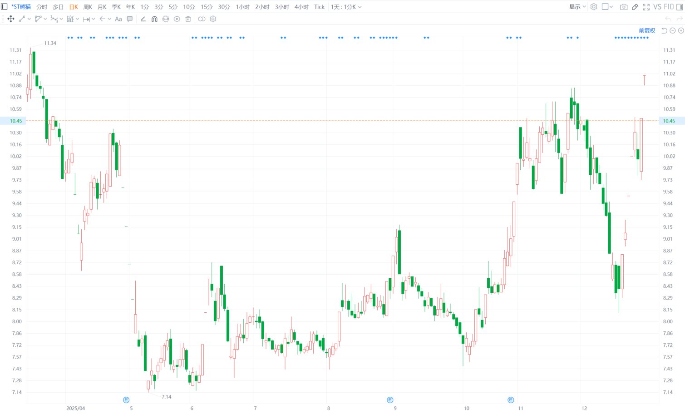Open the 显示 display dropdown
The height and width of the screenshot is (414, 685).
tap(577, 7)
